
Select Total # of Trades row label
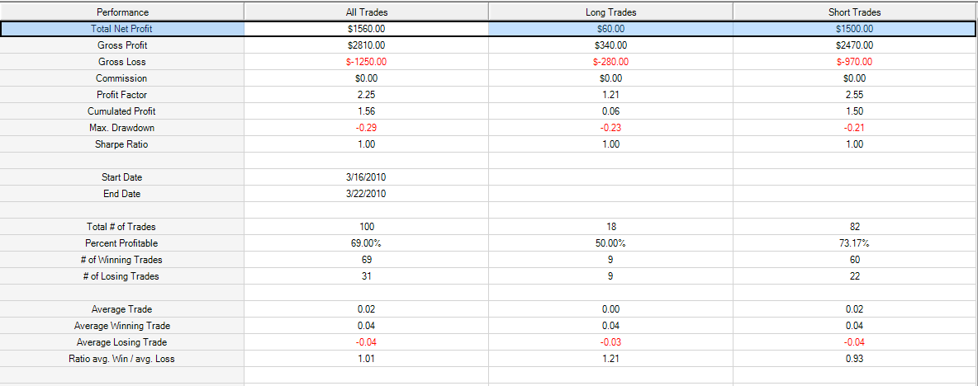tap(121, 227)
